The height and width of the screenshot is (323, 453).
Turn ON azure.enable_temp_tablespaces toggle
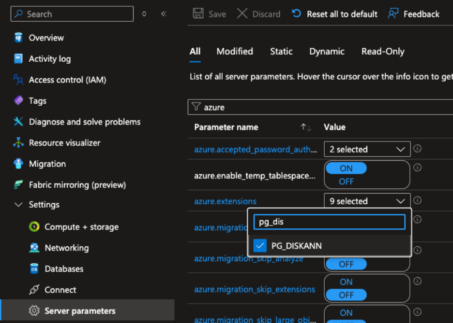pos(346,169)
